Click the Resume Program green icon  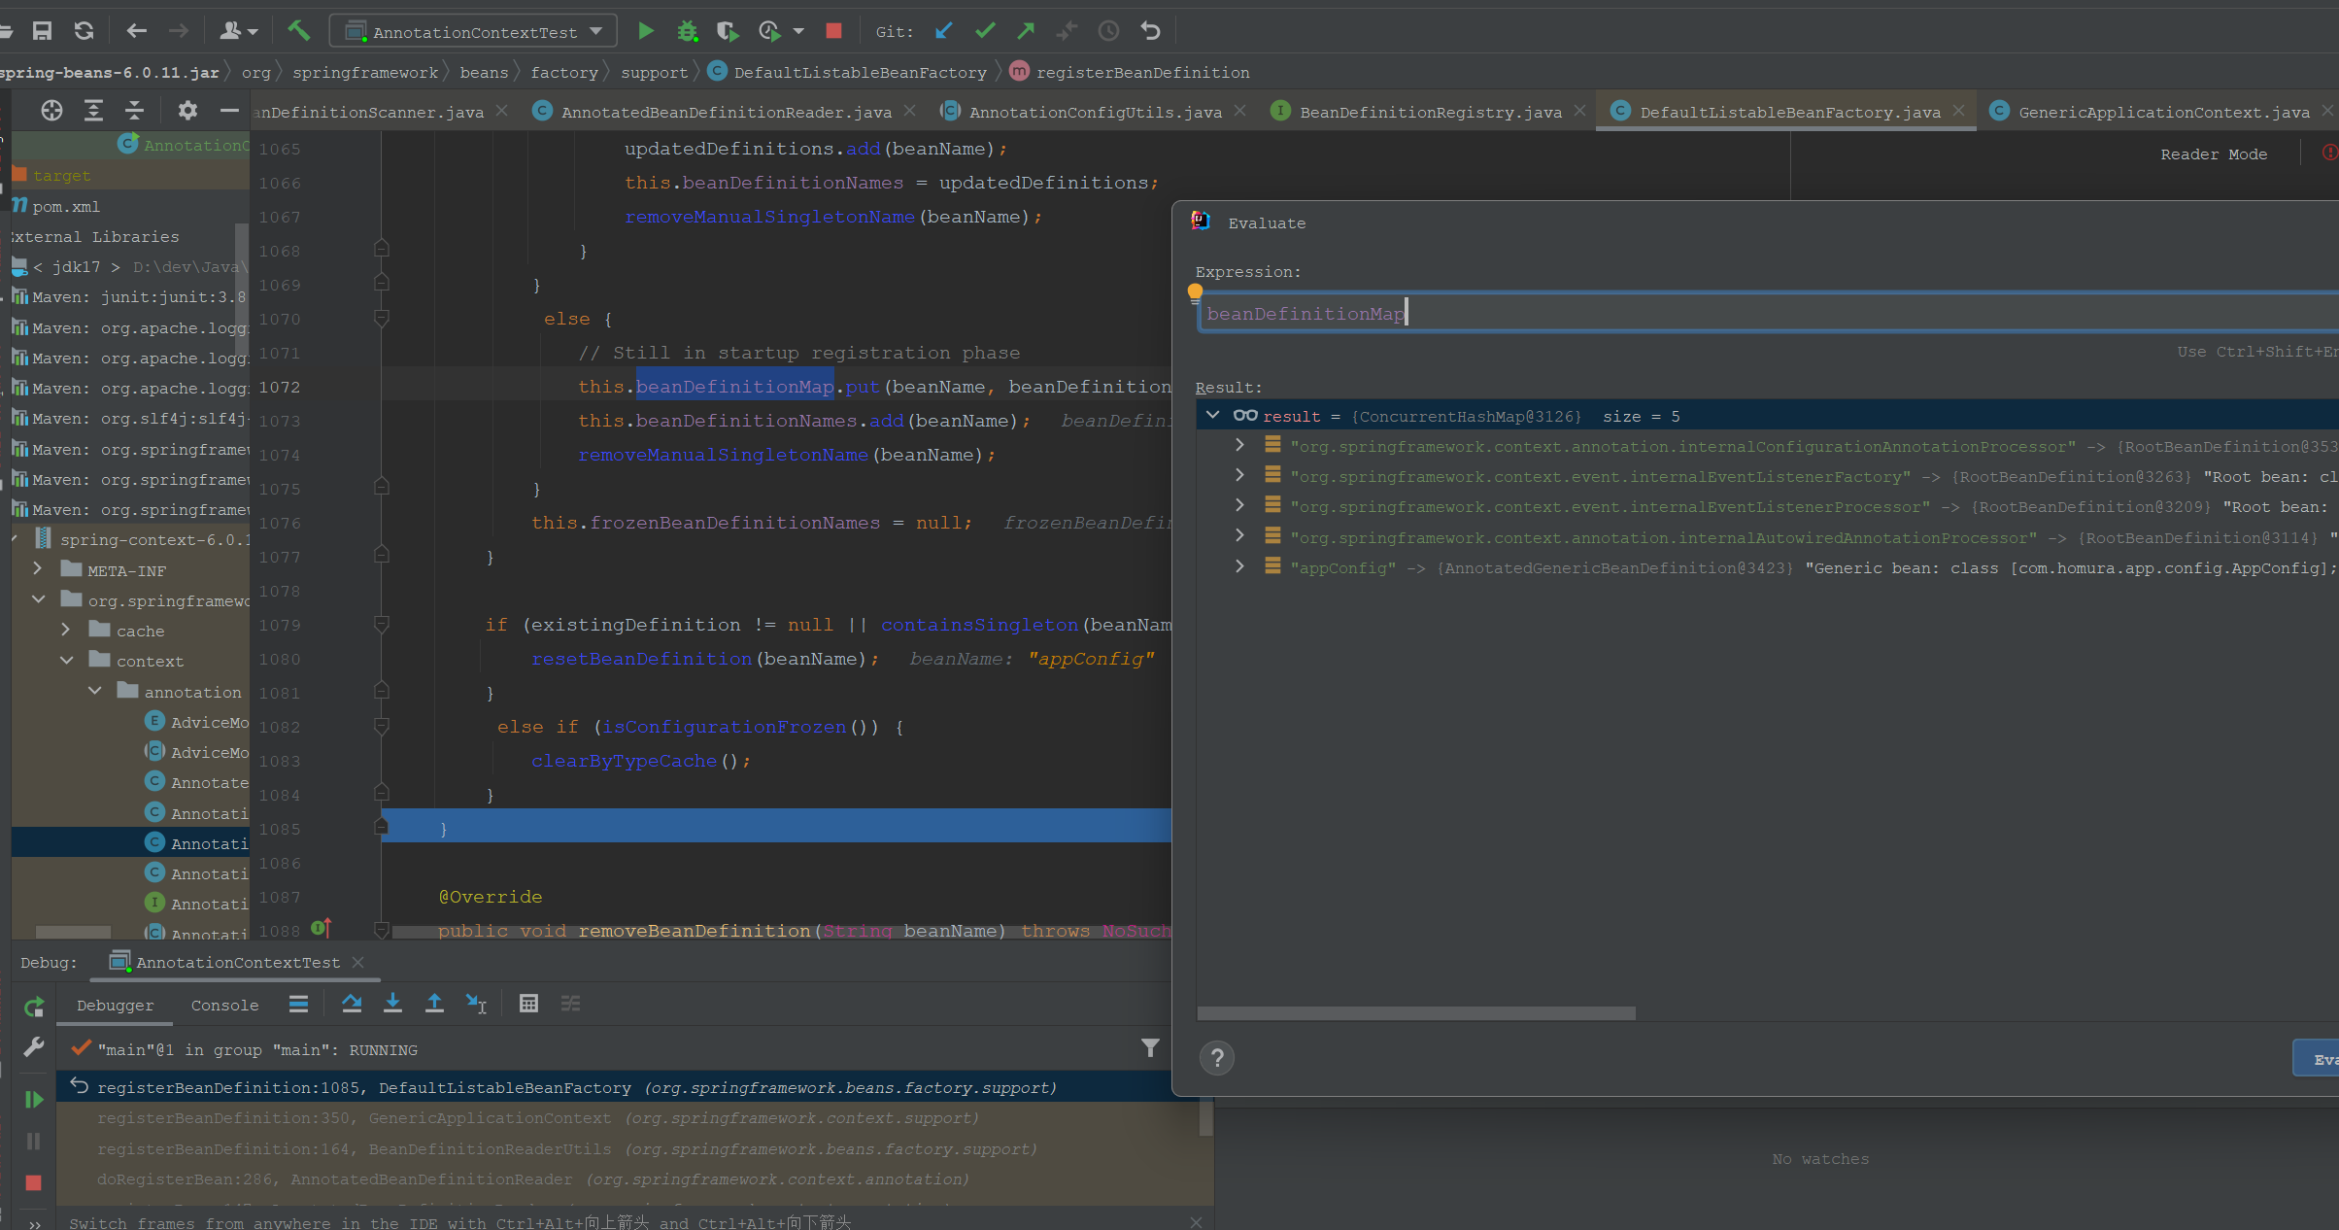pyautogui.click(x=34, y=1100)
